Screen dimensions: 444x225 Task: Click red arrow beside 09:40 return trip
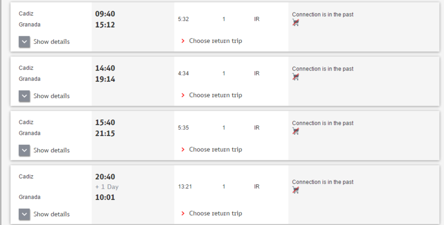tap(183, 41)
